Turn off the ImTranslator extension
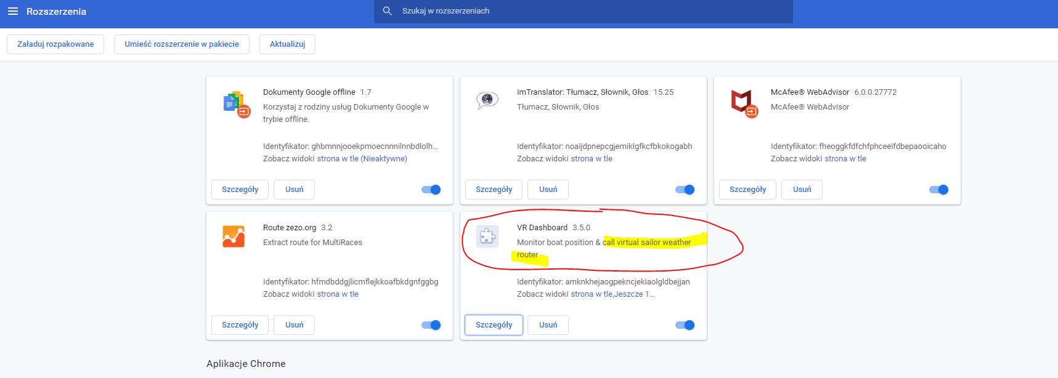This screenshot has height=378, width=1058. point(685,190)
